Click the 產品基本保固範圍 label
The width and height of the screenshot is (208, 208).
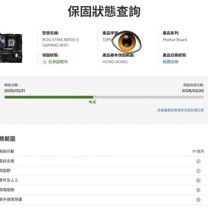[119, 55]
